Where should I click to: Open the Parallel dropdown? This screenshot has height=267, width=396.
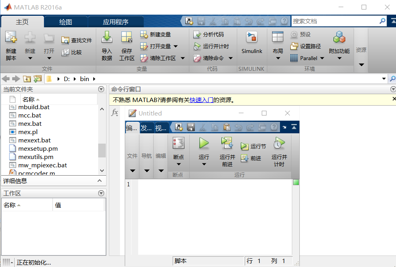pyautogui.click(x=322, y=58)
